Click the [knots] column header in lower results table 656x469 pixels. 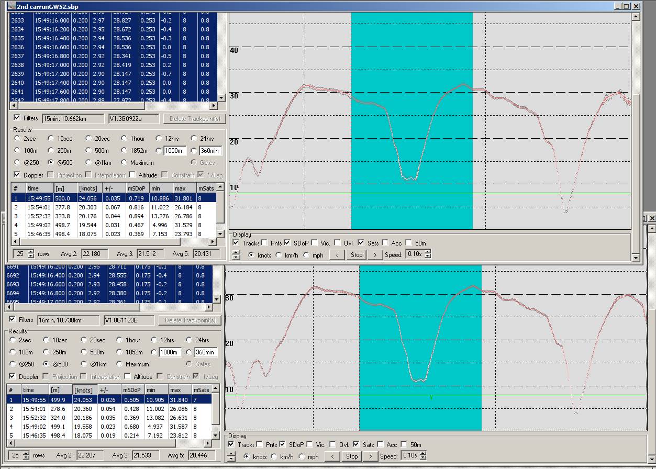(85, 390)
